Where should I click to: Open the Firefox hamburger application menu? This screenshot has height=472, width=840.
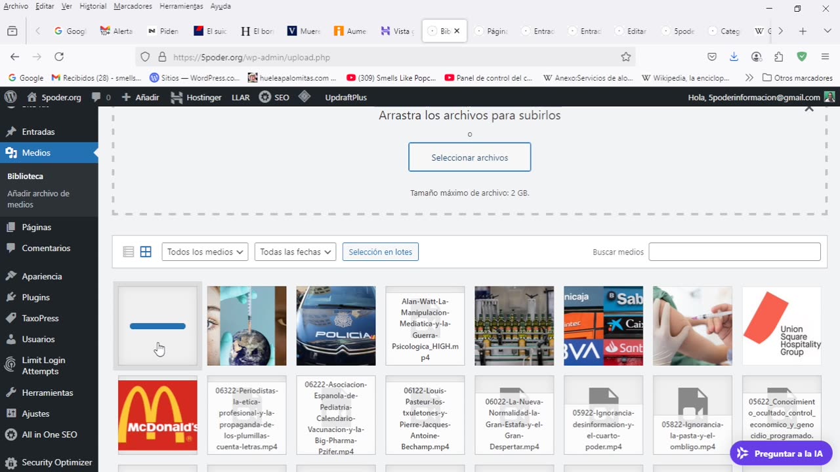click(825, 57)
